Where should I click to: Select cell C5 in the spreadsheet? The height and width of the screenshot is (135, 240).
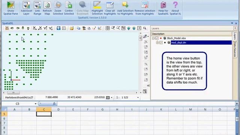click(44, 114)
